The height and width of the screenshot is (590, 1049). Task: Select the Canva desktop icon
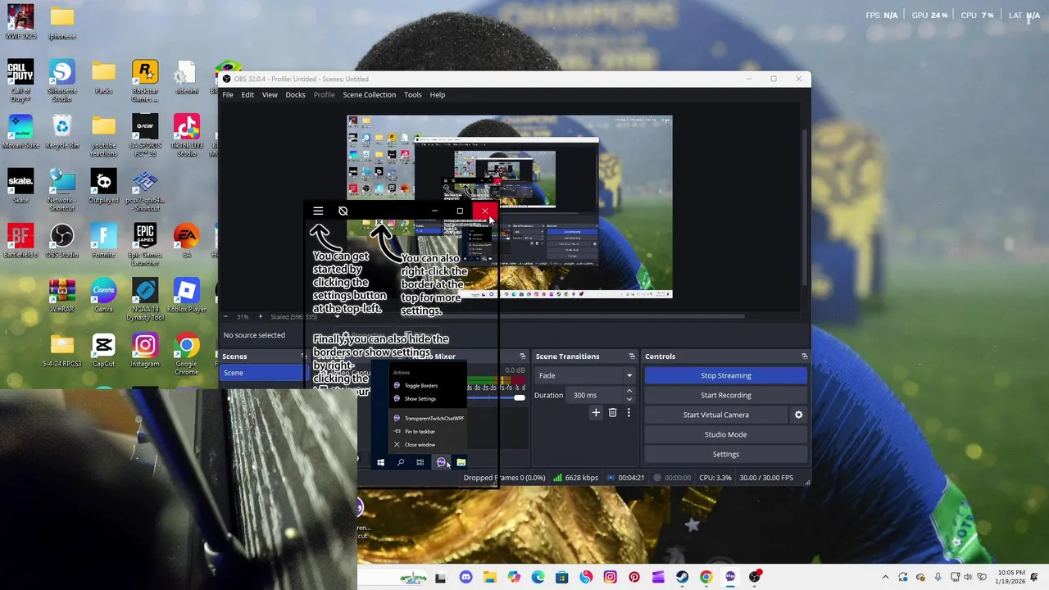[x=103, y=296]
